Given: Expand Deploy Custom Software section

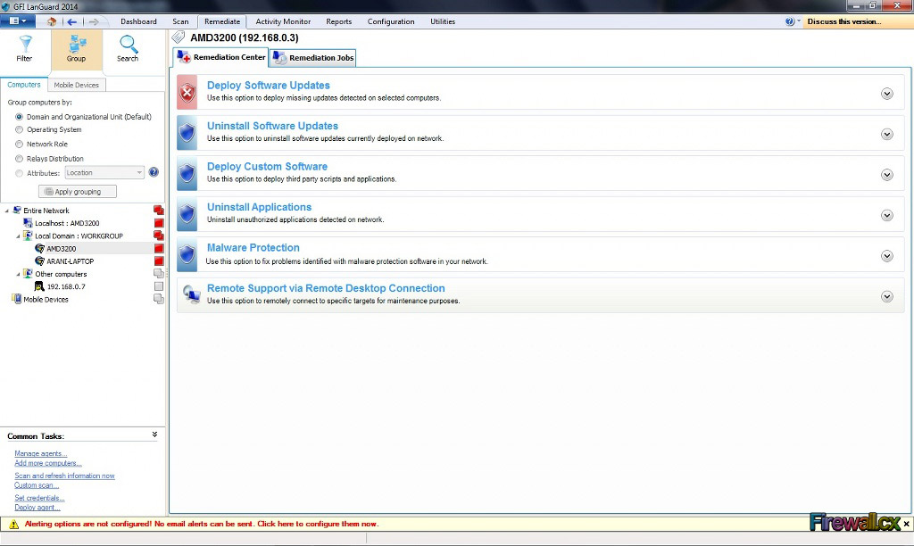Looking at the screenshot, I should point(887,175).
